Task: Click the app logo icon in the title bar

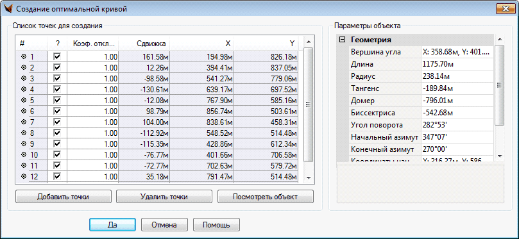Action: (x=8, y=8)
